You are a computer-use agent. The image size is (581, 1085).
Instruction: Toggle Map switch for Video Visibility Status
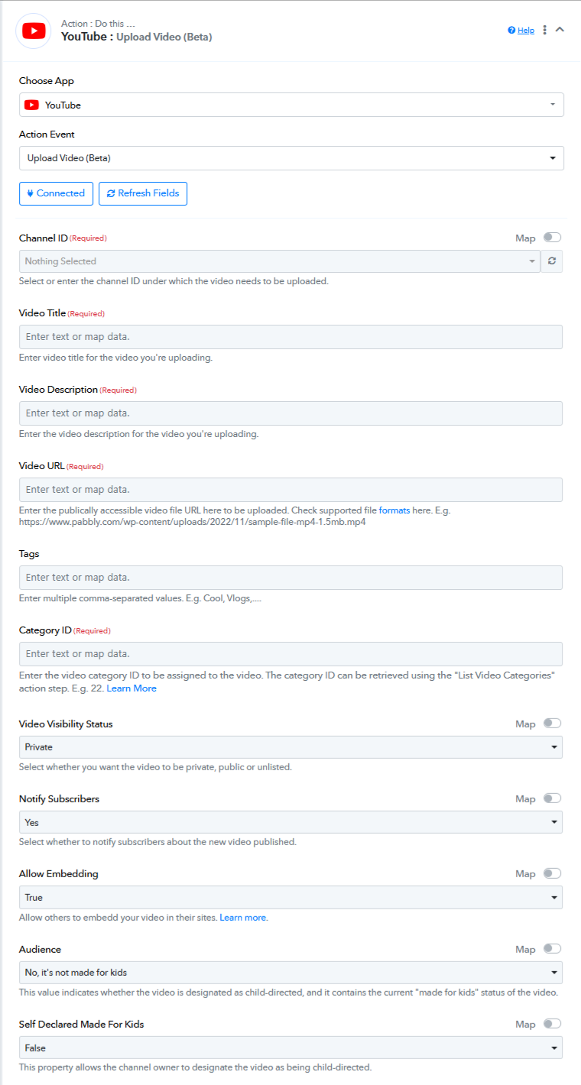[x=552, y=723]
